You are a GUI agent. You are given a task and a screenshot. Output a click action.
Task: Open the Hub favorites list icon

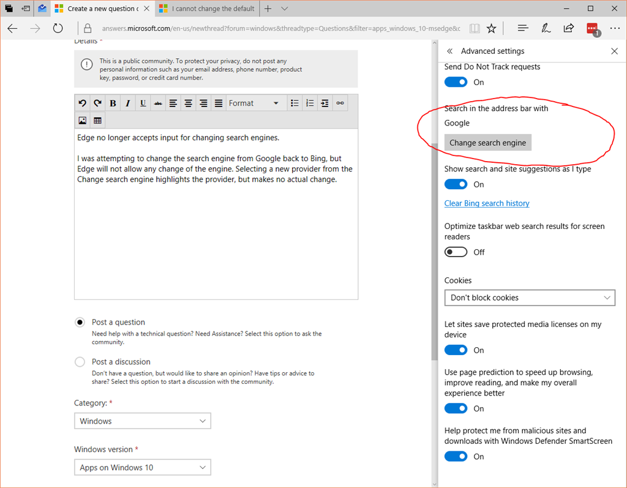coord(523,28)
